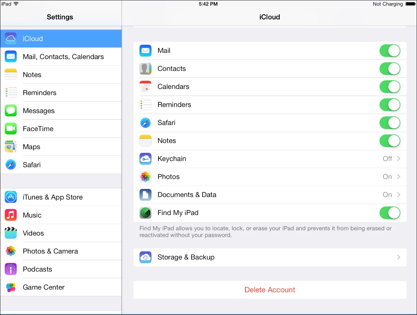Tap the green Messages bubble icon
The image size is (417, 315).
click(11, 111)
